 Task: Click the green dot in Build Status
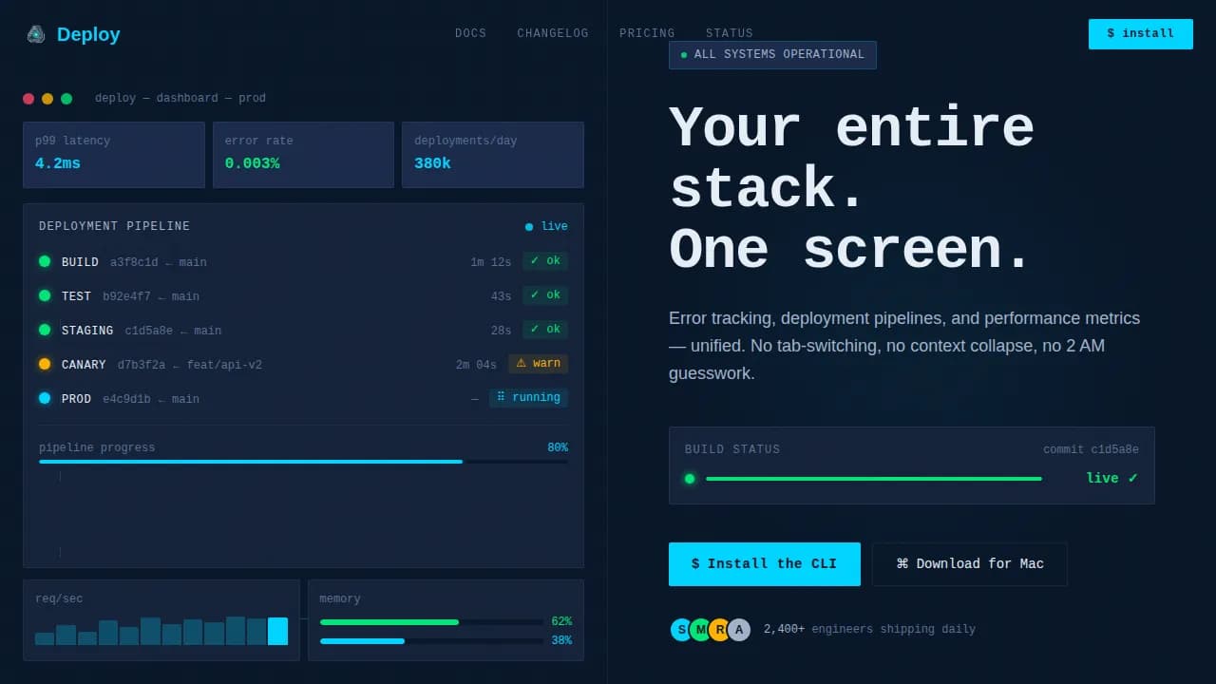[x=690, y=479]
